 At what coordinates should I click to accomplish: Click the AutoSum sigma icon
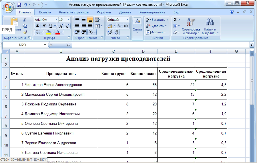175,20
